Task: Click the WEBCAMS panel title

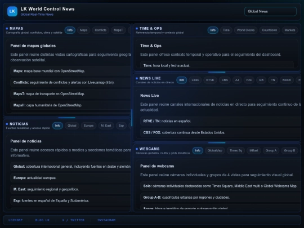Action: click(149, 149)
